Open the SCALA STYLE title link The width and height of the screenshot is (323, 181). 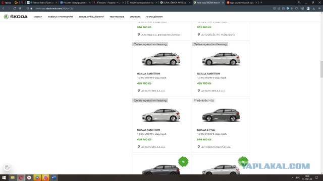(206, 130)
